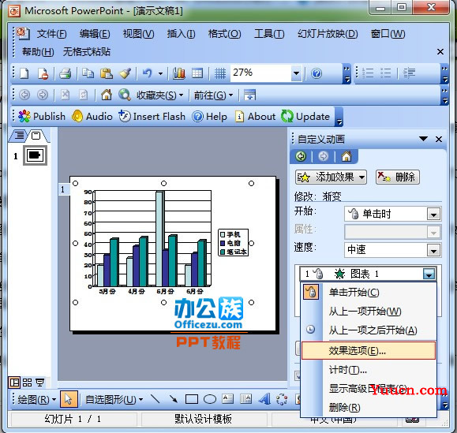
Task: Select slide 1 thumbnail
Action: 35,155
